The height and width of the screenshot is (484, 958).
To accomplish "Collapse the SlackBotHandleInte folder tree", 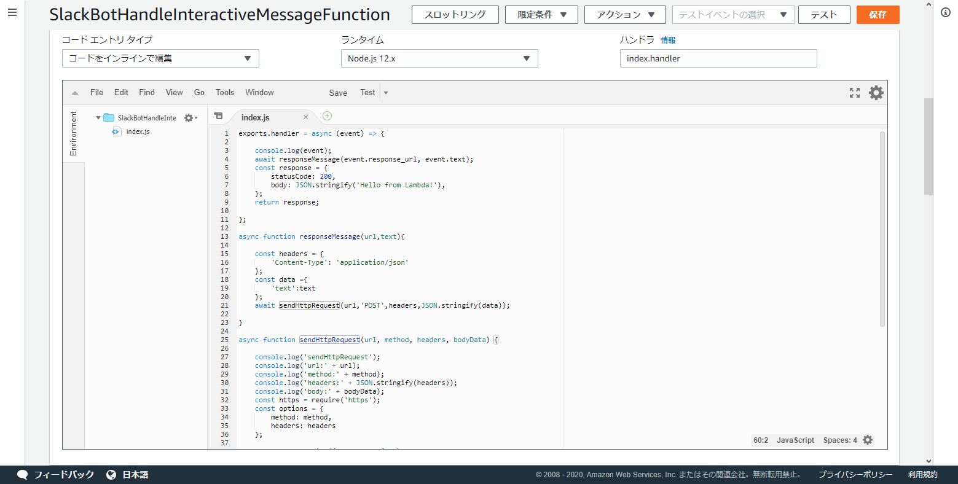I will pos(98,117).
